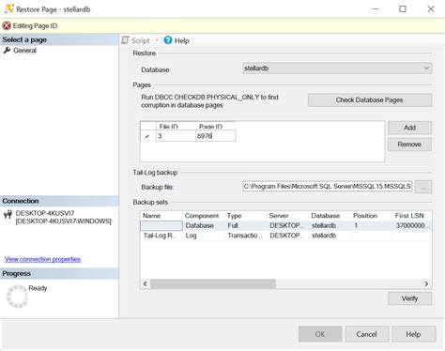Minimize the Restore Page window
Image resolution: width=445 pixels, height=351 pixels.
376,8
